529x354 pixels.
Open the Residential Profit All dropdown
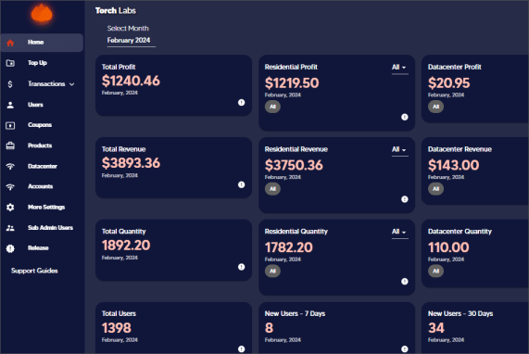pyautogui.click(x=400, y=68)
